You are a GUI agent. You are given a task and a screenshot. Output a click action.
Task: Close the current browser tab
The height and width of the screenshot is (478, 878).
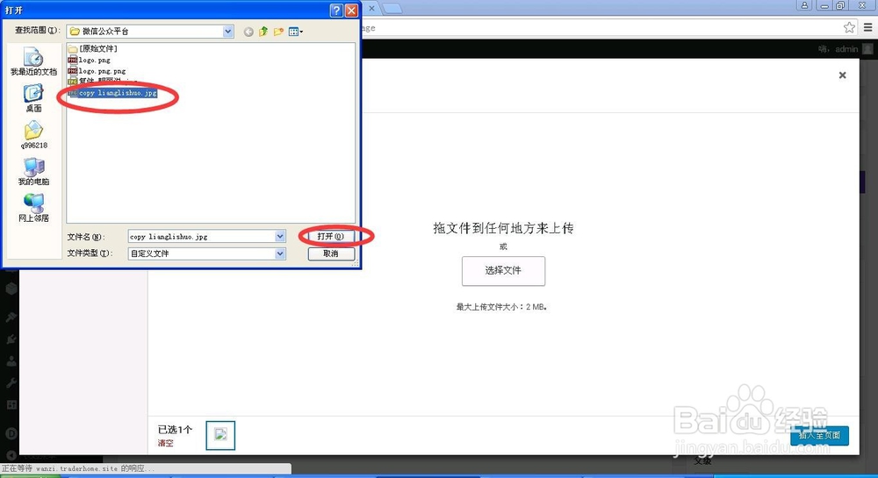tap(371, 8)
